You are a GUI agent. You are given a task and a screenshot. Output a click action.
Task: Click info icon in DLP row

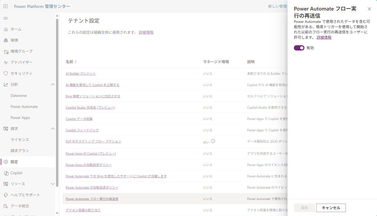coord(213,141)
